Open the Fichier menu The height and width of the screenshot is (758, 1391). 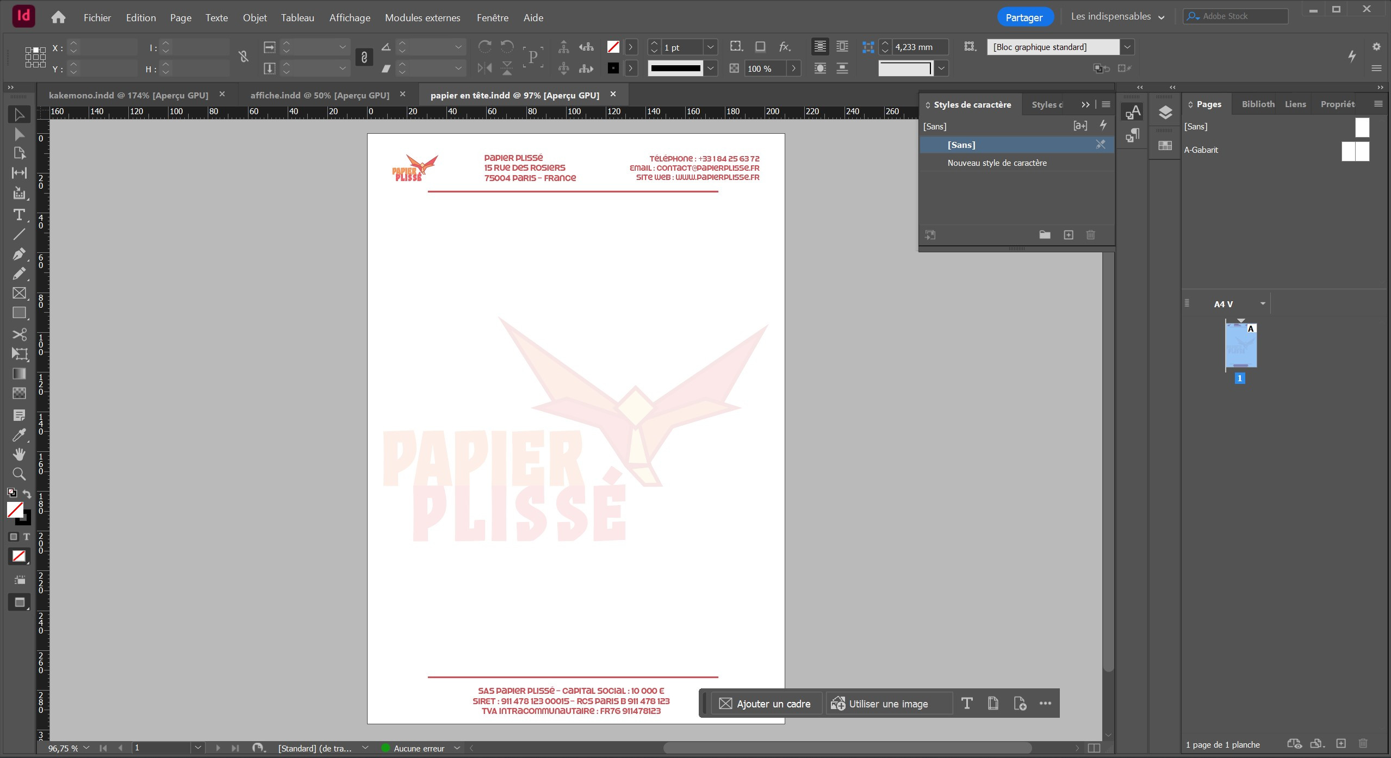coord(97,17)
